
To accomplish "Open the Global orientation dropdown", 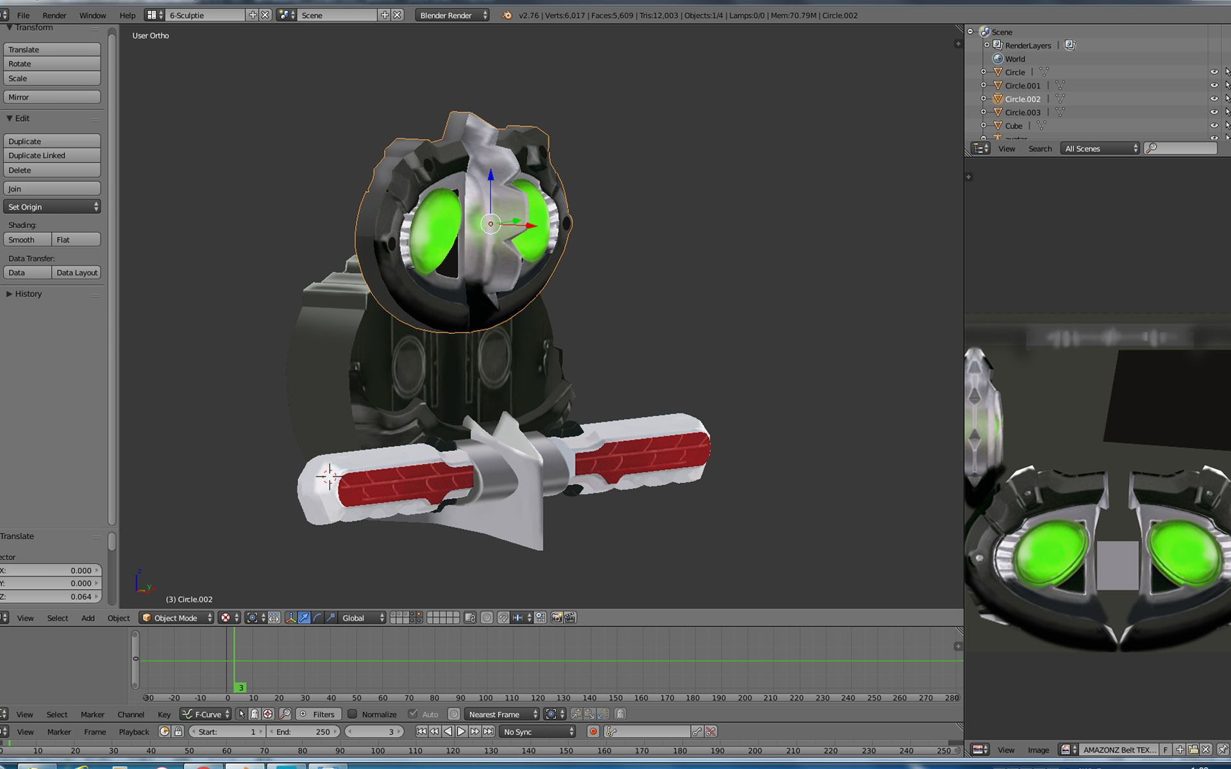I will [x=363, y=618].
